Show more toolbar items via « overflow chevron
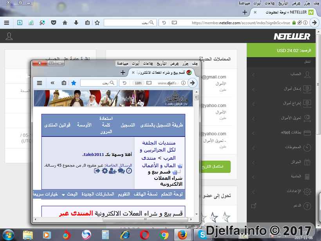321x241 pixels. [52, 83]
